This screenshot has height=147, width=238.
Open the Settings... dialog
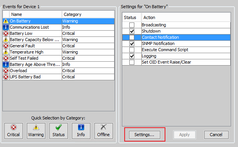[144, 135]
